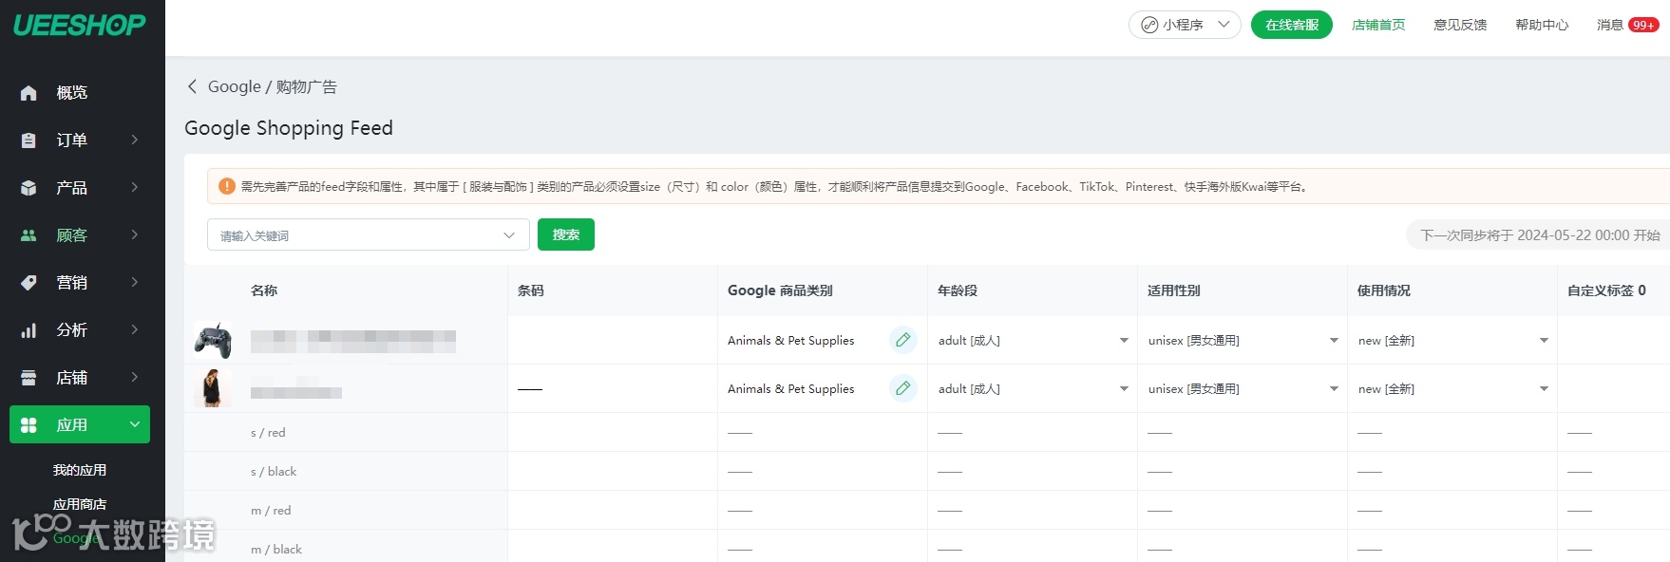Click the back arrow beside Google breadcrumb
1670x562 pixels.
[192, 86]
